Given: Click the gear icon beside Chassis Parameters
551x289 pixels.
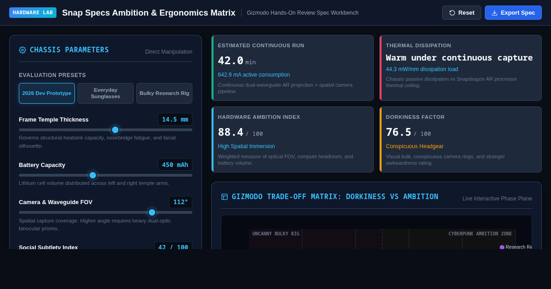Looking at the screenshot, I should click(22, 50).
